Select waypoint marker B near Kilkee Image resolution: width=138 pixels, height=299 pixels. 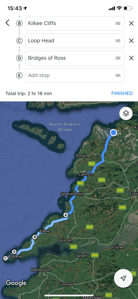click(x=35, y=237)
